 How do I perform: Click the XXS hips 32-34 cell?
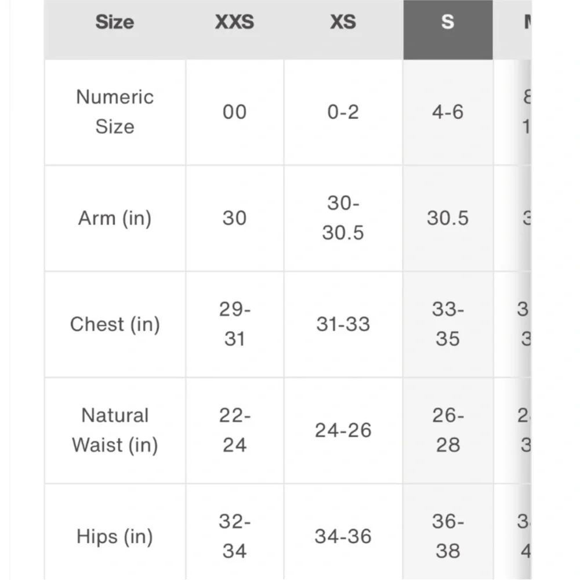[234, 536]
